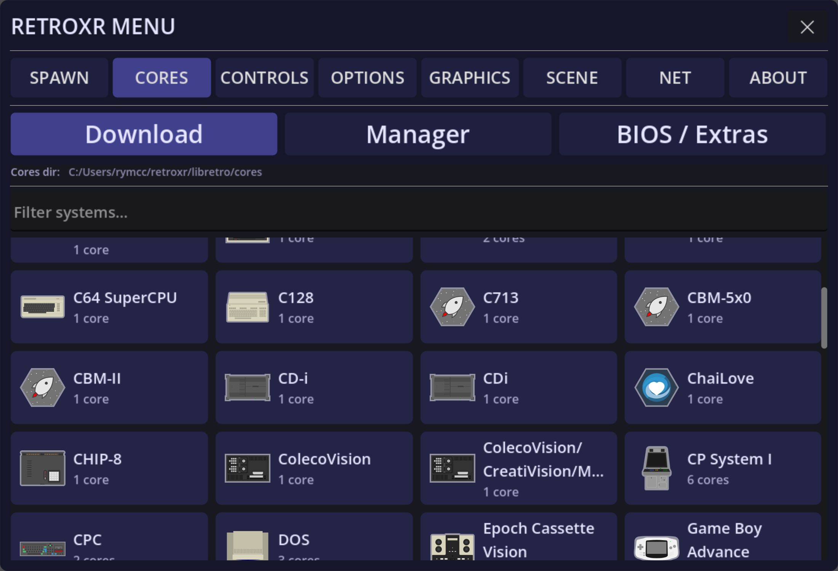Click the C713 rocket hexagon icon

point(452,307)
